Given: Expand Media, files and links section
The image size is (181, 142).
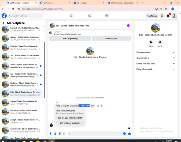Looking at the screenshot, I should click(x=156, y=63).
